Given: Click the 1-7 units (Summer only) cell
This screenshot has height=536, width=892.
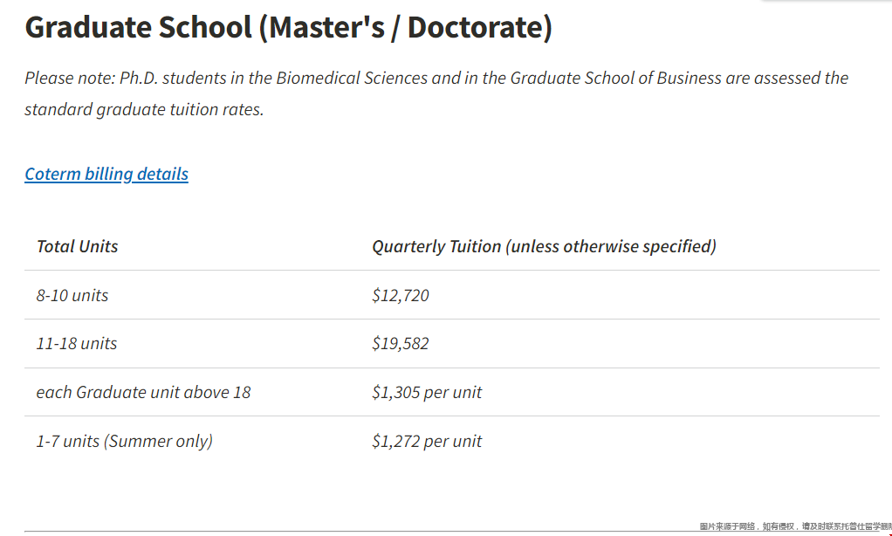Looking at the screenshot, I should [125, 441].
